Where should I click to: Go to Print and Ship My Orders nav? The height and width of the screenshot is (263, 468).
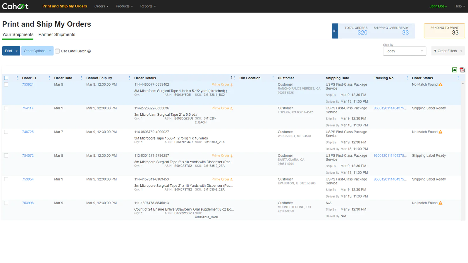click(65, 6)
